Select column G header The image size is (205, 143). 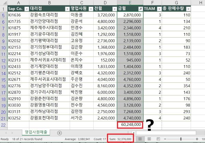pos(176,3)
